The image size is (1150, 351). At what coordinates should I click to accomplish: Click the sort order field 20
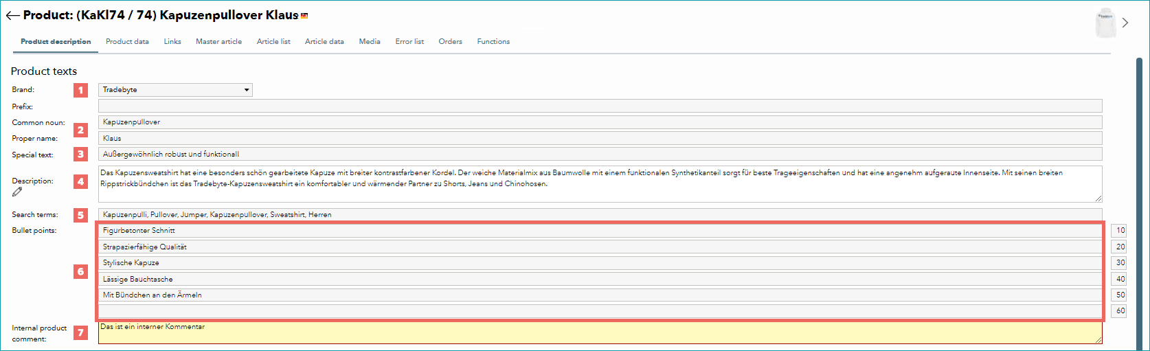pos(1119,247)
